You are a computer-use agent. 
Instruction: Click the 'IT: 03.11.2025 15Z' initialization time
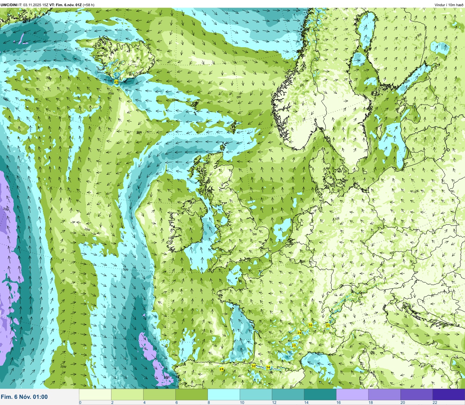click(33, 5)
